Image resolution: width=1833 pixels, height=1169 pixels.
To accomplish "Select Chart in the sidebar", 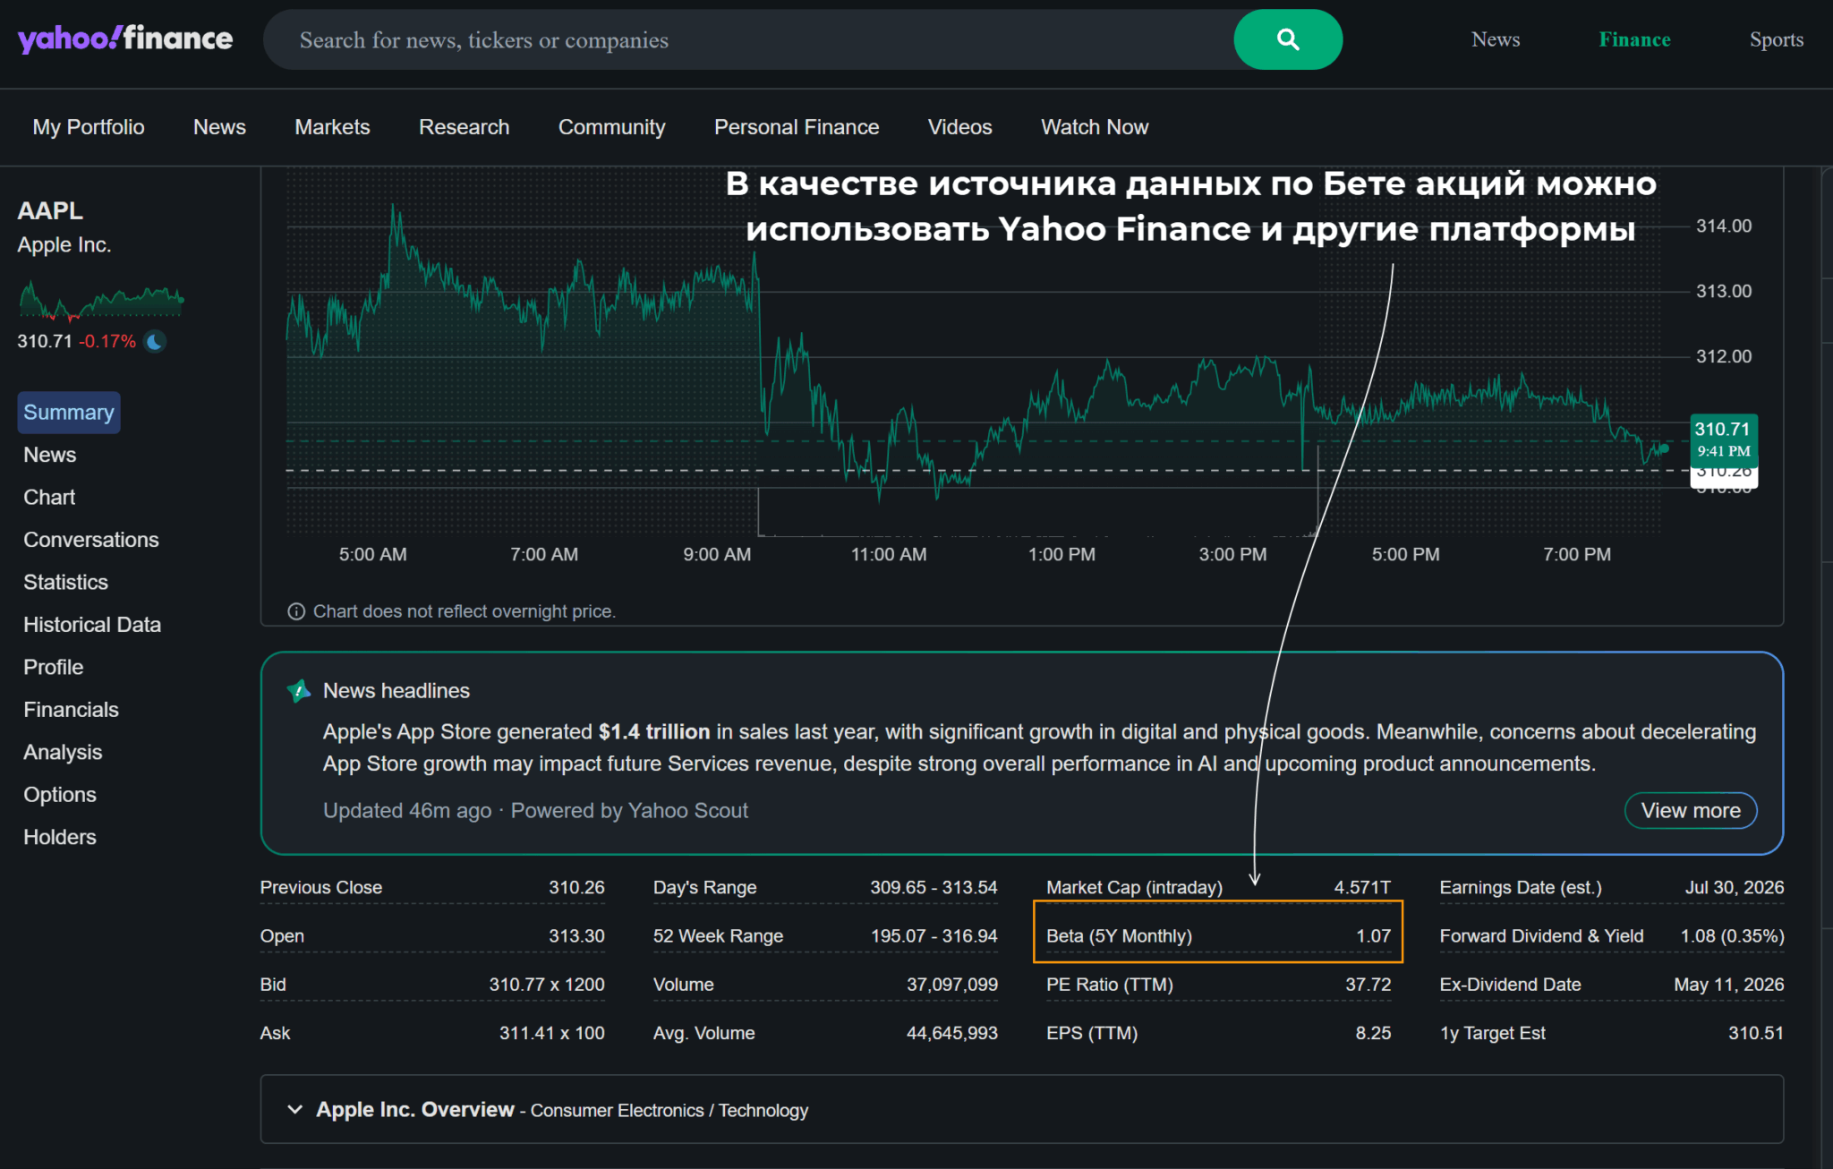I will click(x=49, y=498).
